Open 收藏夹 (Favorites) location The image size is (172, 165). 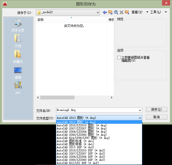point(18,57)
